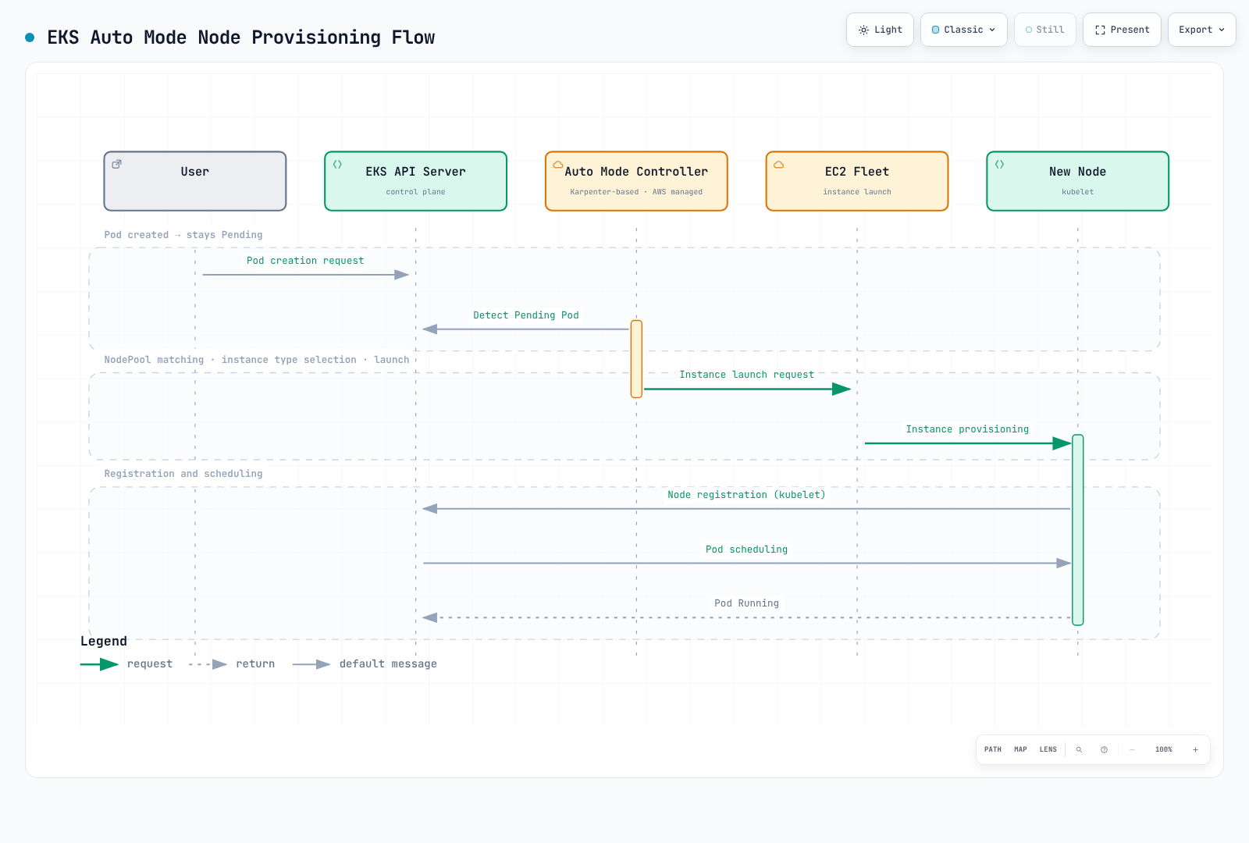Toggle the Still animation button
This screenshot has height=843, width=1249.
click(x=1045, y=30)
